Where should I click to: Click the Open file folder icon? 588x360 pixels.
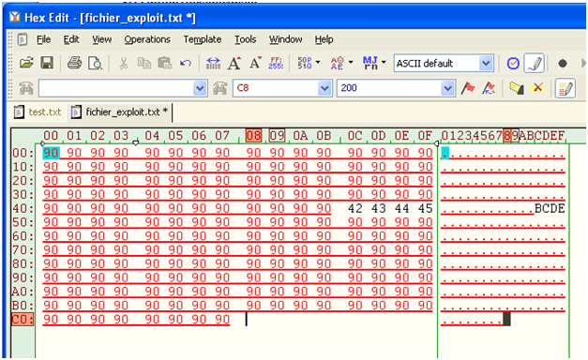coord(26,63)
